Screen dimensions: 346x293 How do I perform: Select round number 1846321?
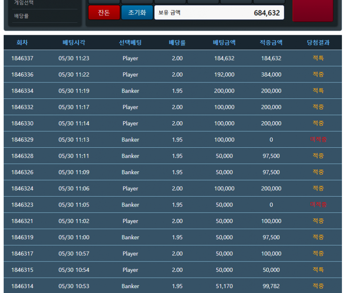(x=22, y=221)
